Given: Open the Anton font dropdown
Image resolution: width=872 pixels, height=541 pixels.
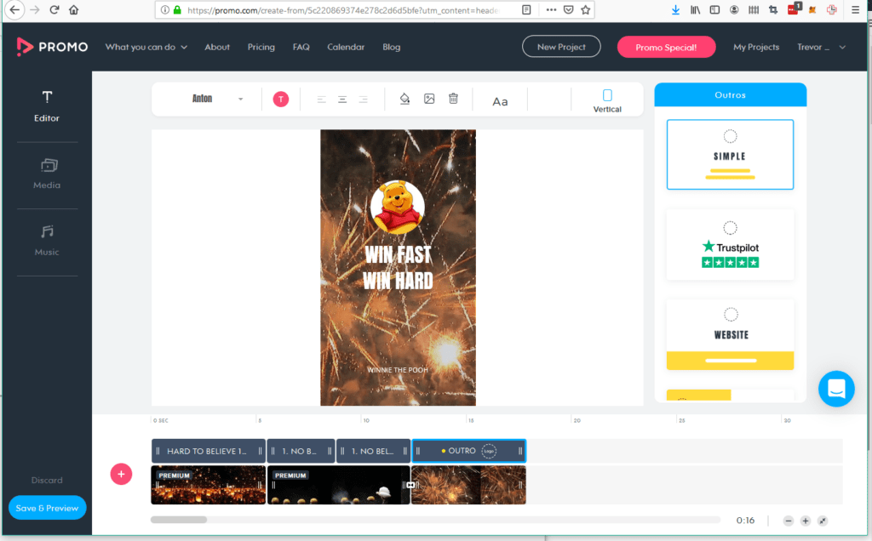Looking at the screenshot, I should (x=217, y=99).
